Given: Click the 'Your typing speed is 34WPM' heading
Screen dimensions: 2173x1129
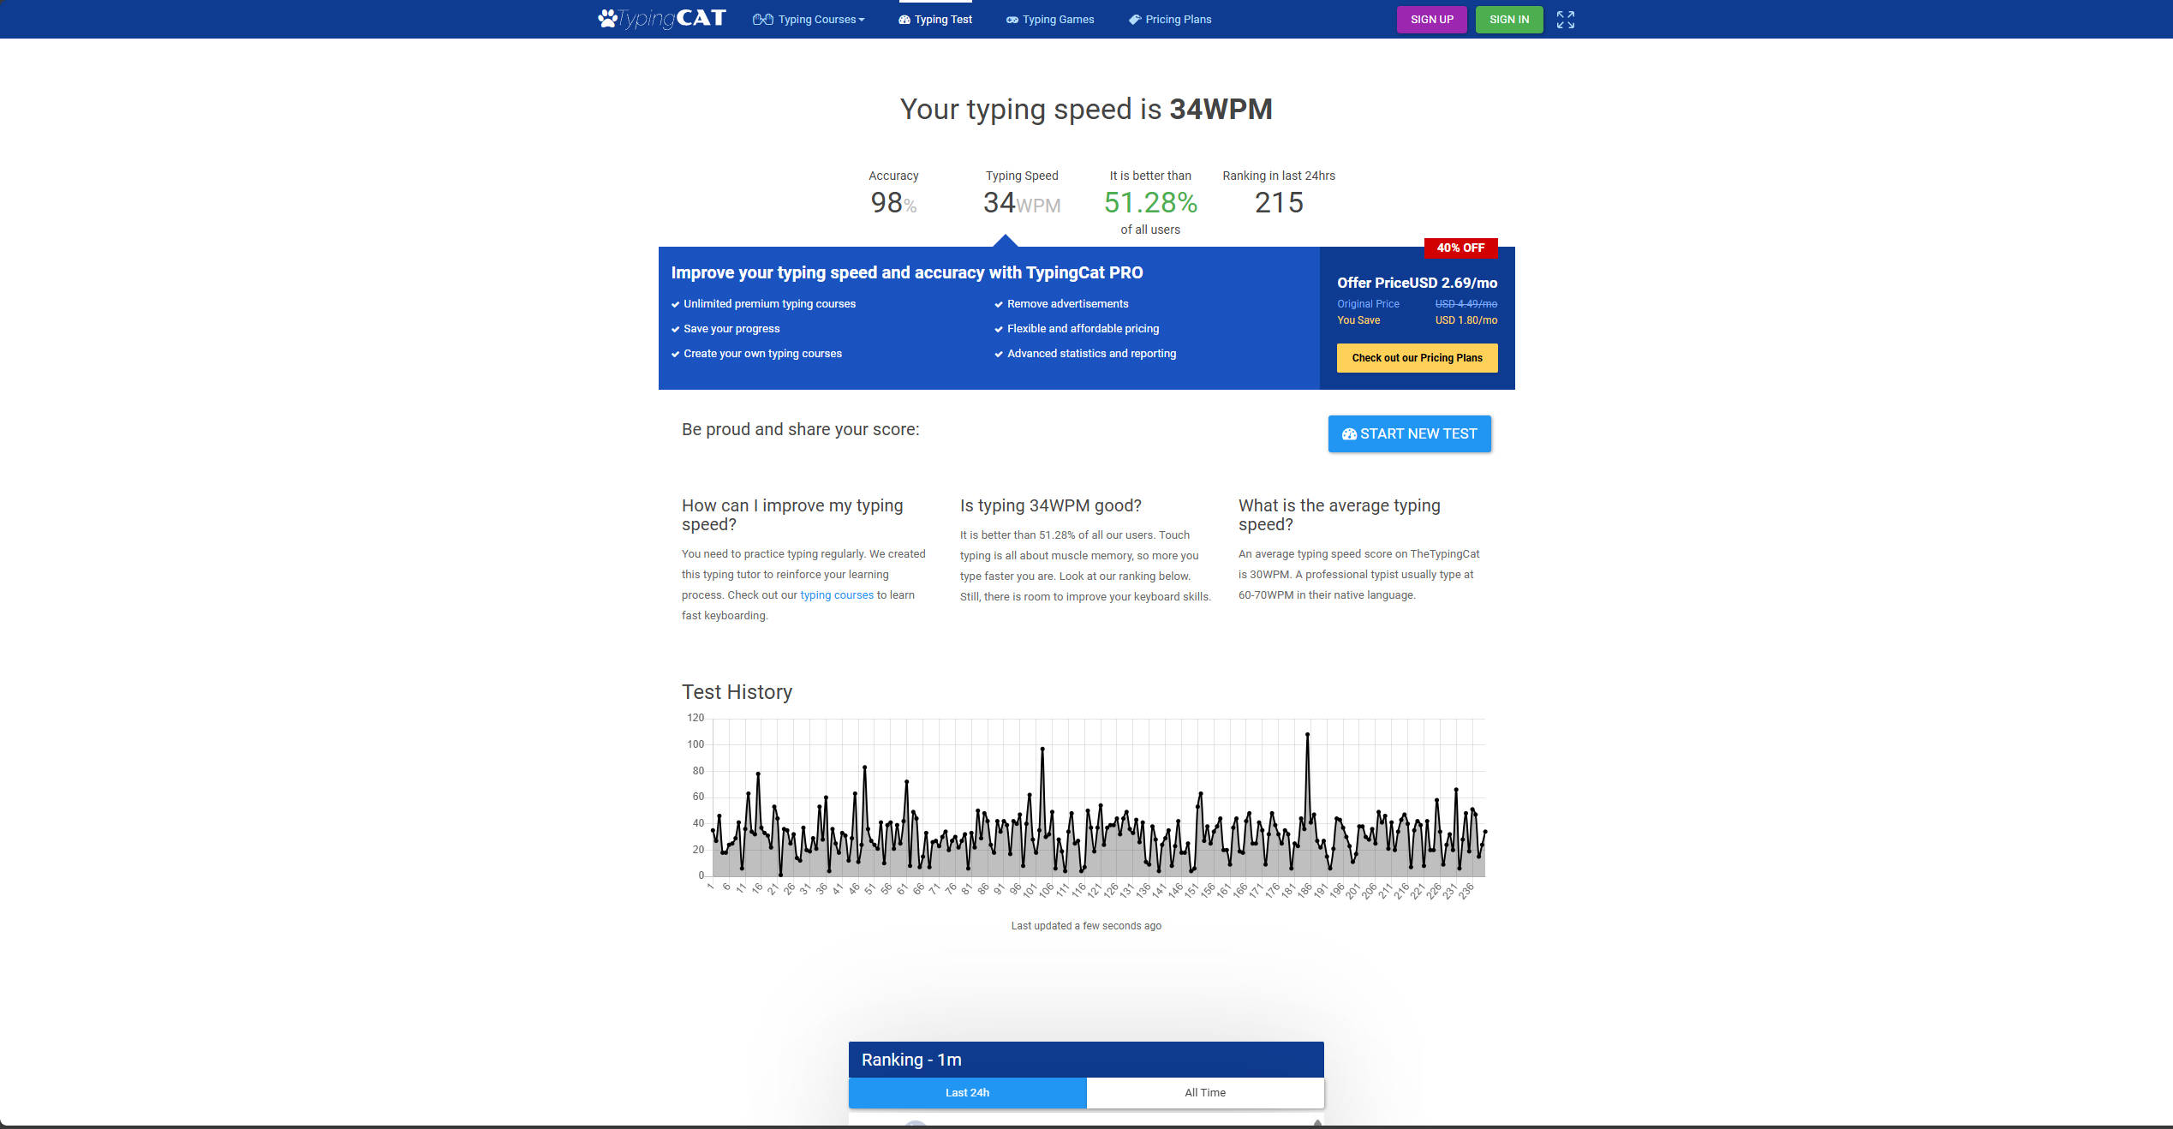Looking at the screenshot, I should [1086, 110].
